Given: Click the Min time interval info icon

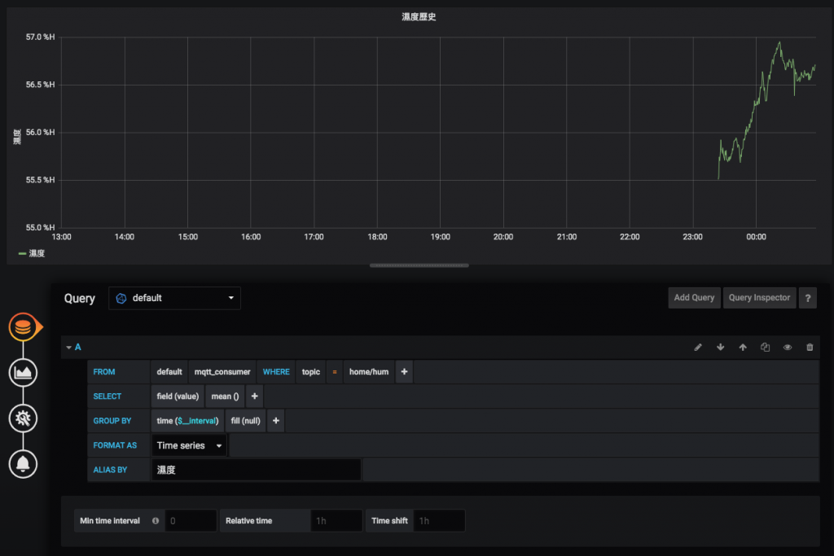Looking at the screenshot, I should click(156, 521).
